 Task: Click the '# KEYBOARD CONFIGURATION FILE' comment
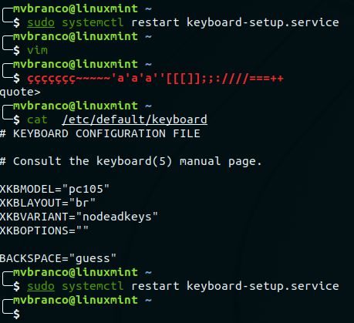(100, 133)
